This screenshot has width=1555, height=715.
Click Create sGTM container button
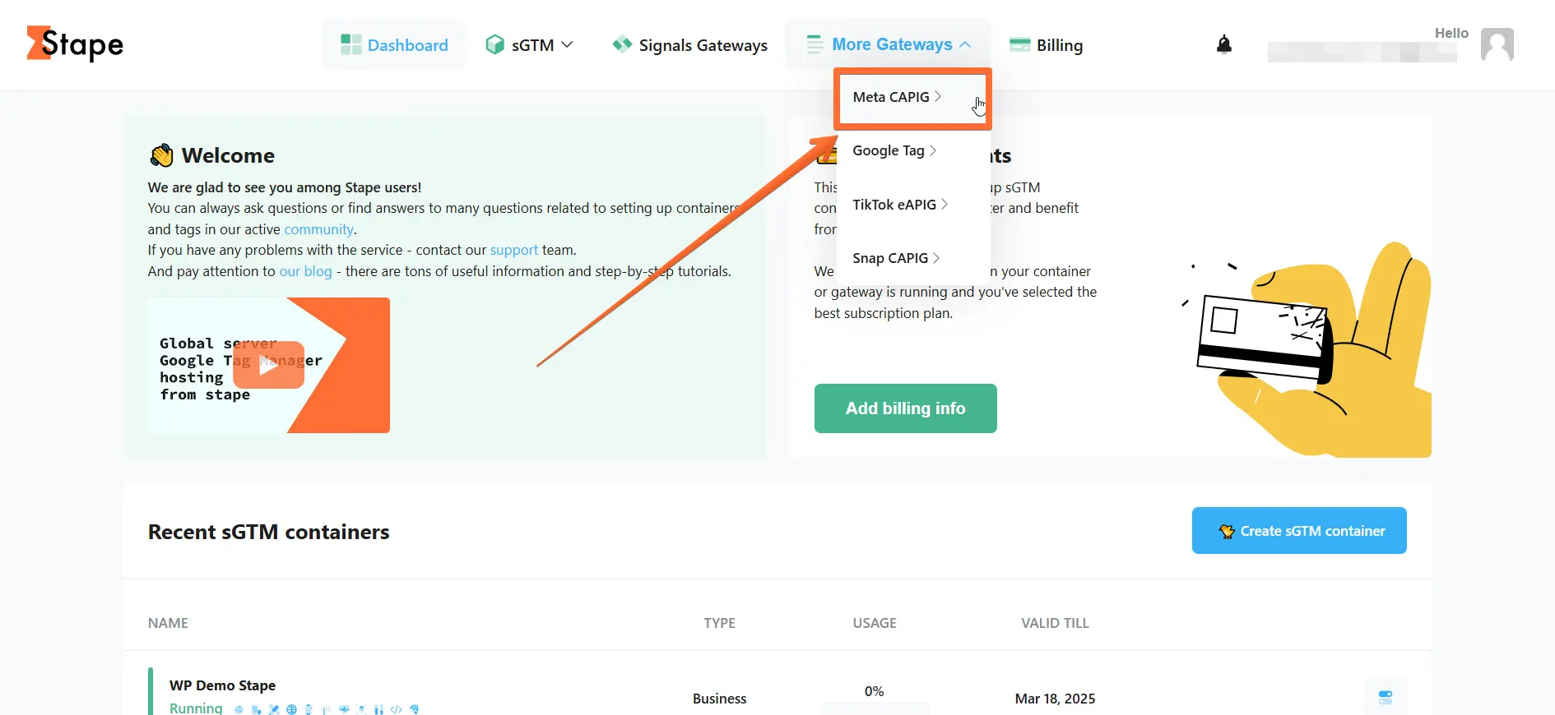tap(1299, 531)
